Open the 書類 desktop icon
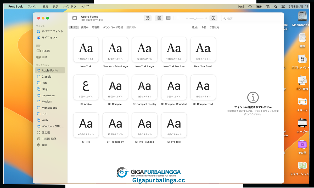This screenshot has width=314, height=188. pyautogui.click(x=302, y=40)
